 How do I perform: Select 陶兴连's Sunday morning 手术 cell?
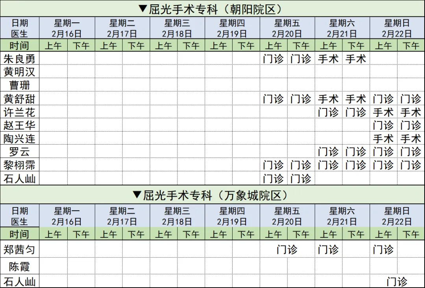point(383,139)
